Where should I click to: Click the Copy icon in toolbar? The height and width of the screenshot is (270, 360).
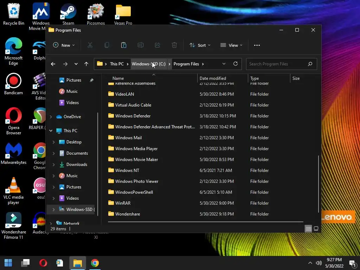point(107,45)
